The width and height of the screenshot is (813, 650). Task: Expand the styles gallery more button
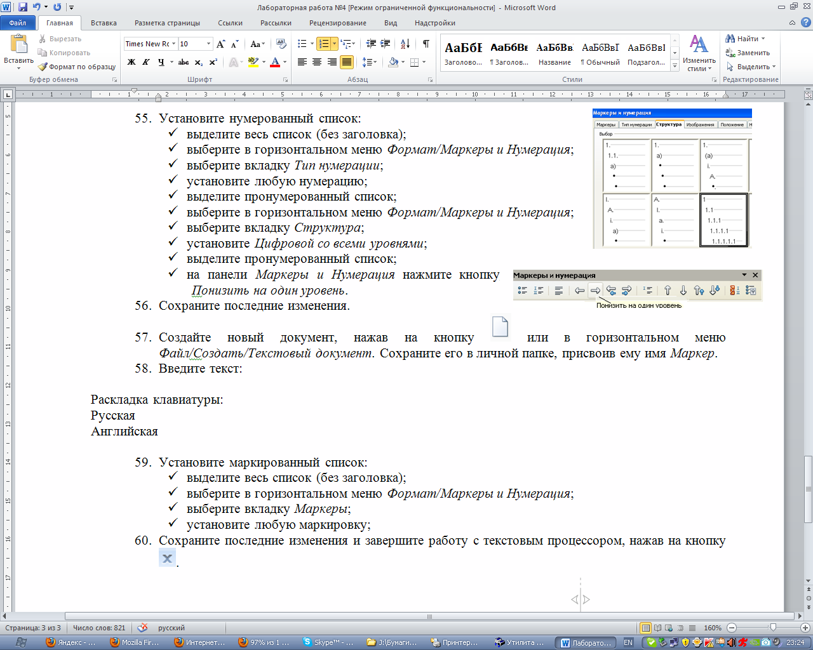(x=675, y=66)
